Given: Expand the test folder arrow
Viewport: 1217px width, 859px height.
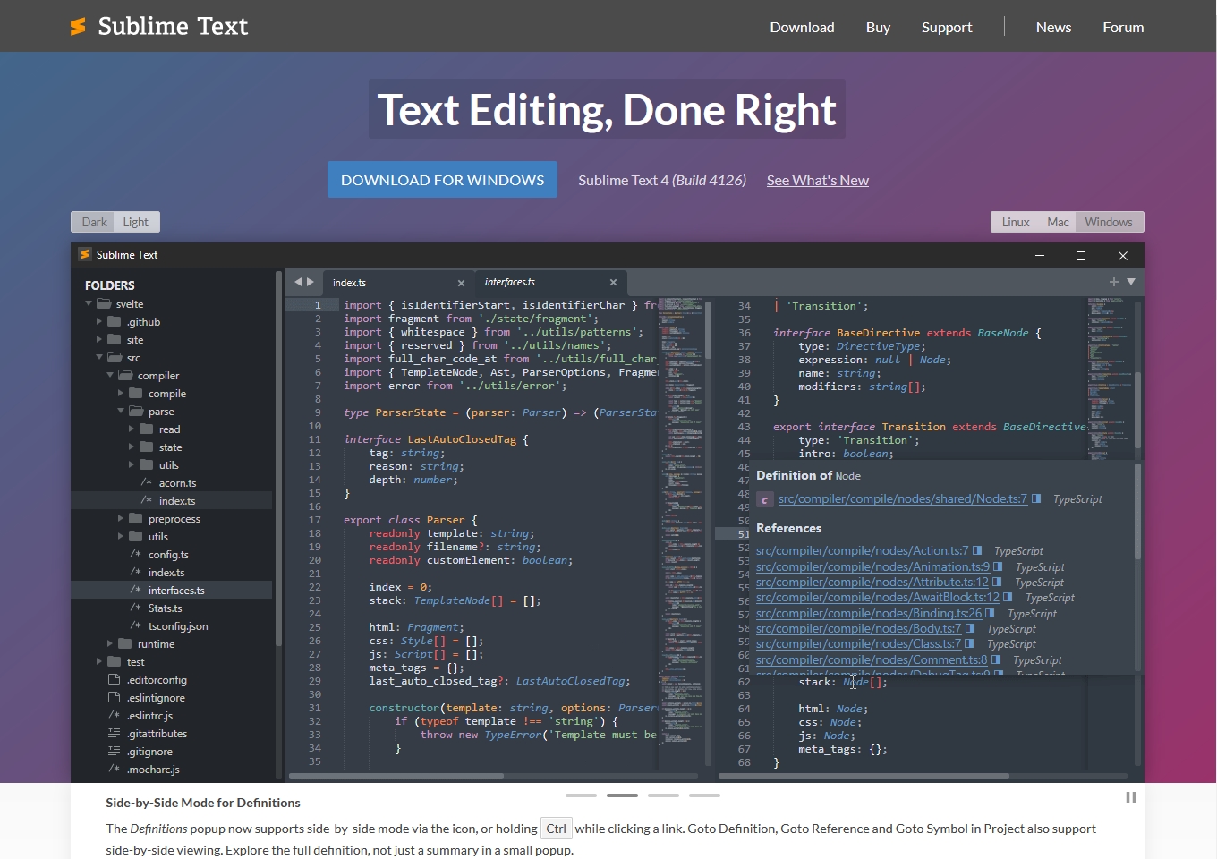Looking at the screenshot, I should coord(99,662).
